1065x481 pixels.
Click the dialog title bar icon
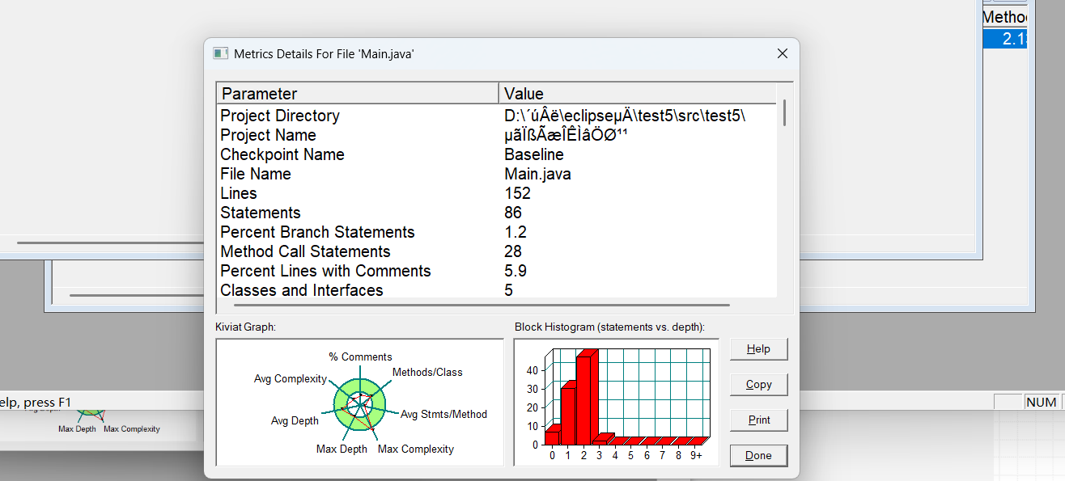[x=220, y=53]
